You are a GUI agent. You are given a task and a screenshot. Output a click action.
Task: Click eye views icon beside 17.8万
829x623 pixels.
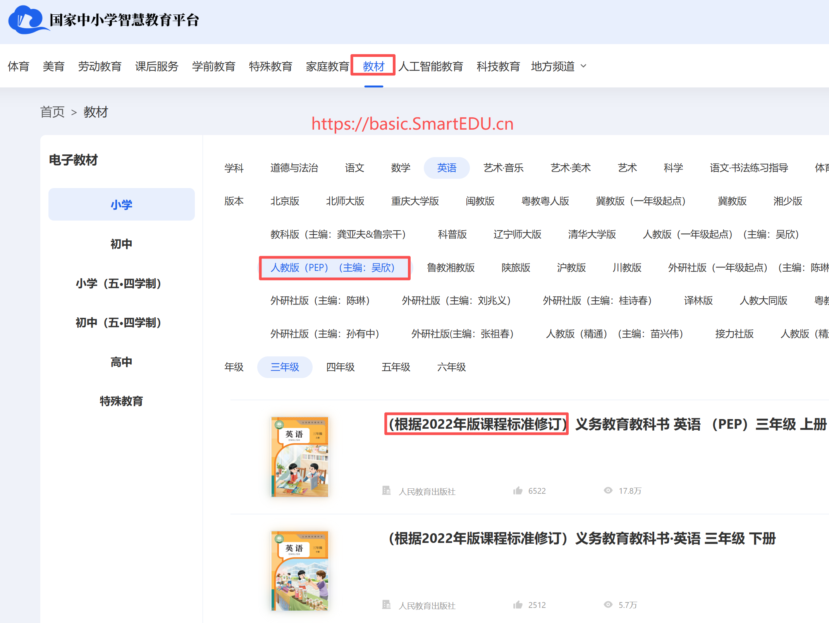(608, 490)
